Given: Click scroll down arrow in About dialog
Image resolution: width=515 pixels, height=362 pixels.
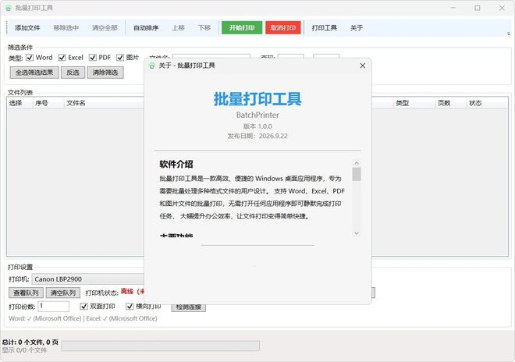Looking at the screenshot, I should (357, 233).
